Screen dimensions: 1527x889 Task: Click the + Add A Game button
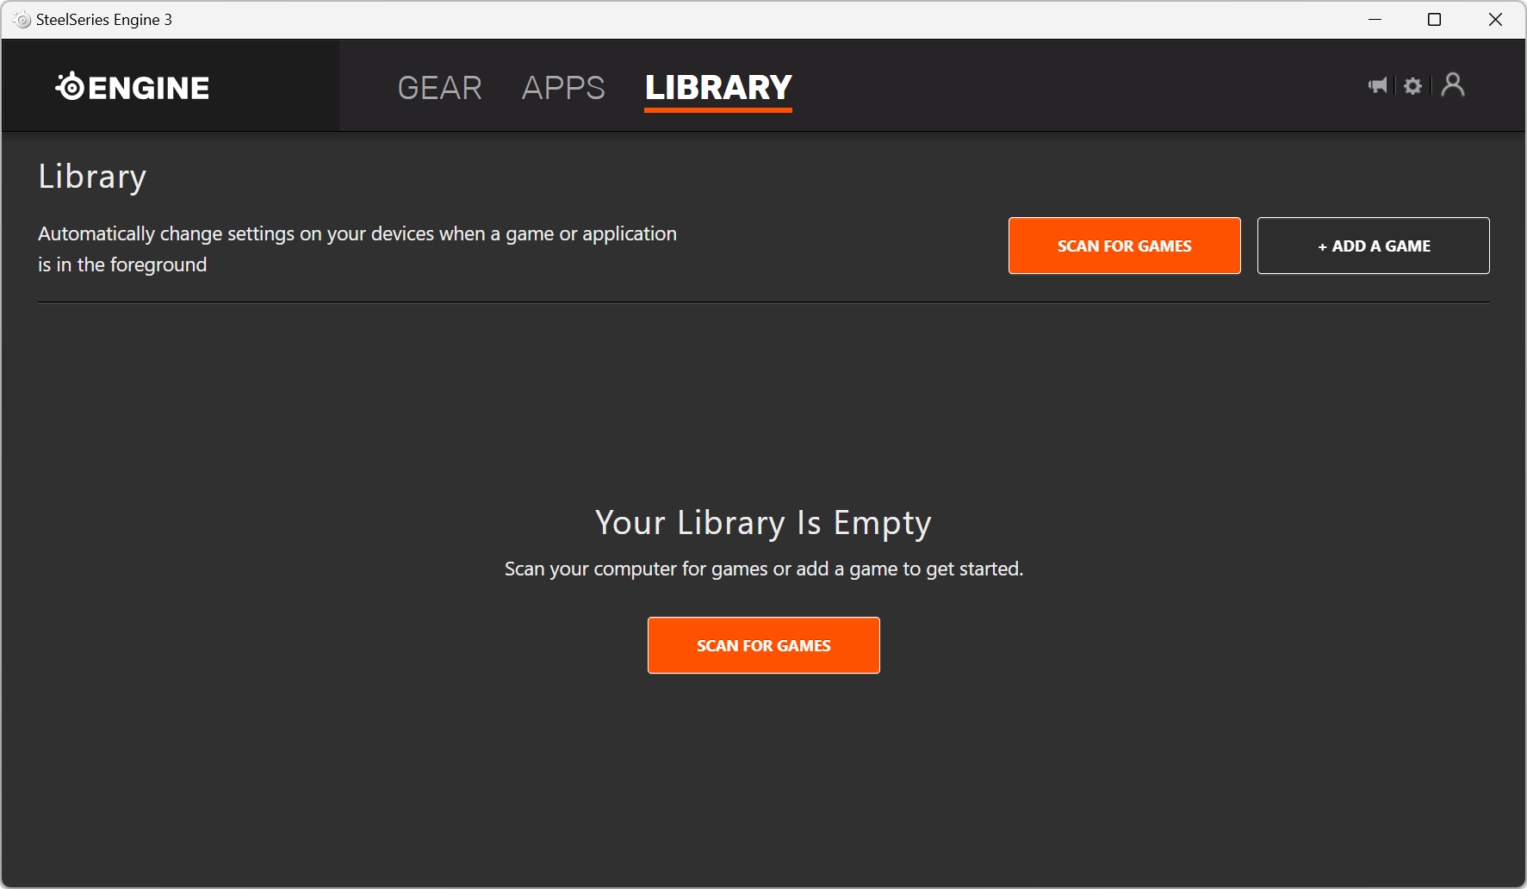1373,246
